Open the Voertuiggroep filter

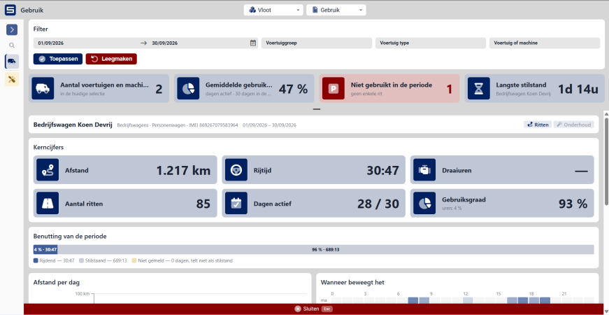coord(317,43)
